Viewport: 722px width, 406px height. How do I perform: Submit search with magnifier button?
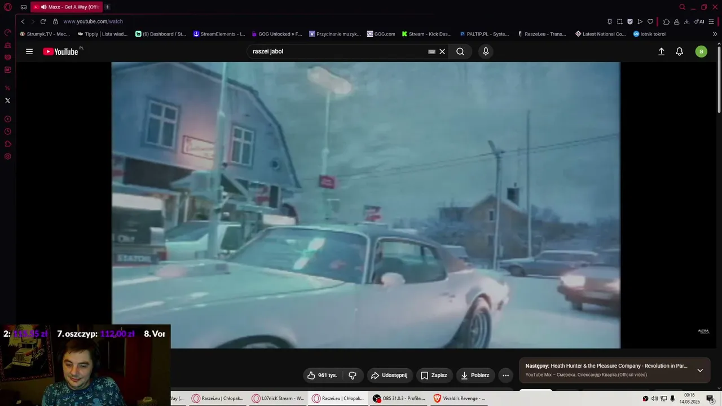[460, 51]
